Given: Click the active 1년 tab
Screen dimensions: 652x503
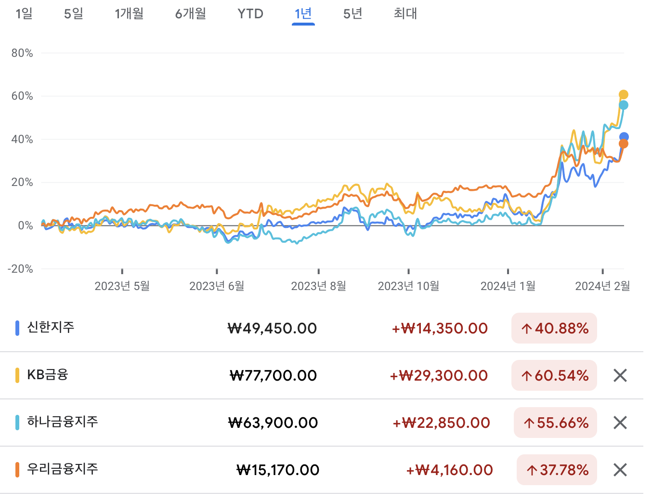Looking at the screenshot, I should [x=303, y=13].
